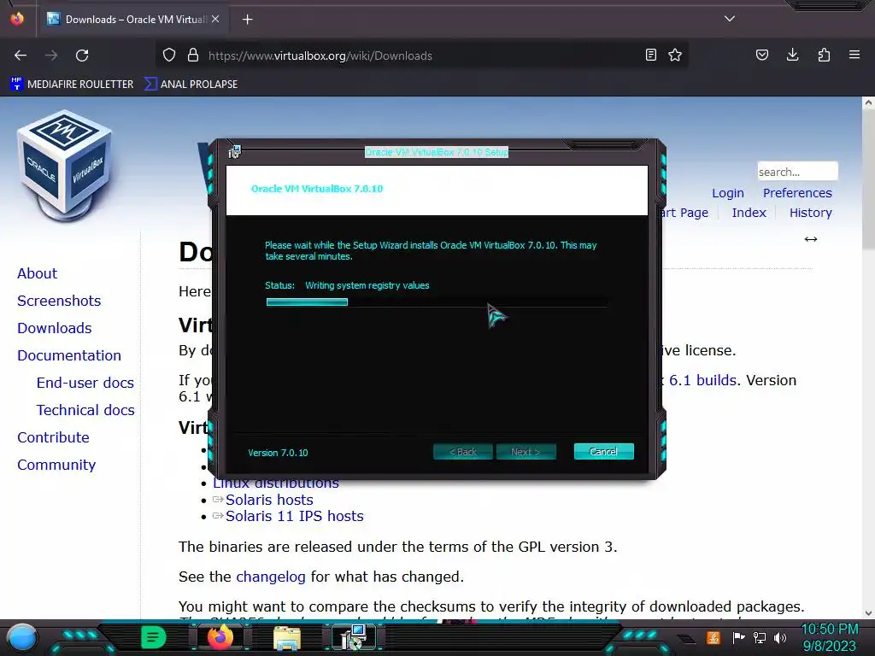875x656 pixels.
Task: Open Technical docs link
Action: pyautogui.click(x=85, y=410)
